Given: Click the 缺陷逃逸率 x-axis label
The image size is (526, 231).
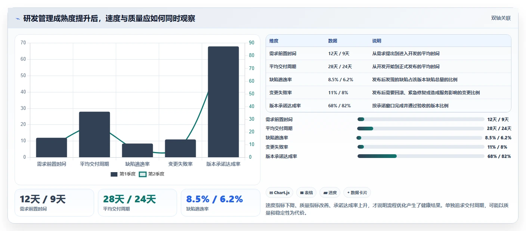Looking at the screenshot, I should tap(137, 164).
